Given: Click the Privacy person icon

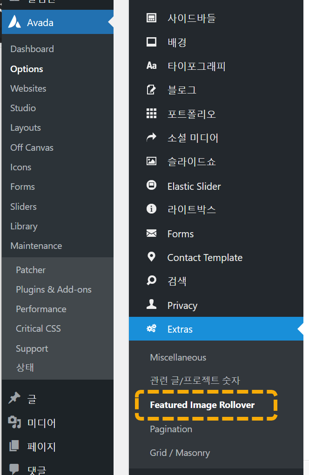Looking at the screenshot, I should (x=151, y=304).
